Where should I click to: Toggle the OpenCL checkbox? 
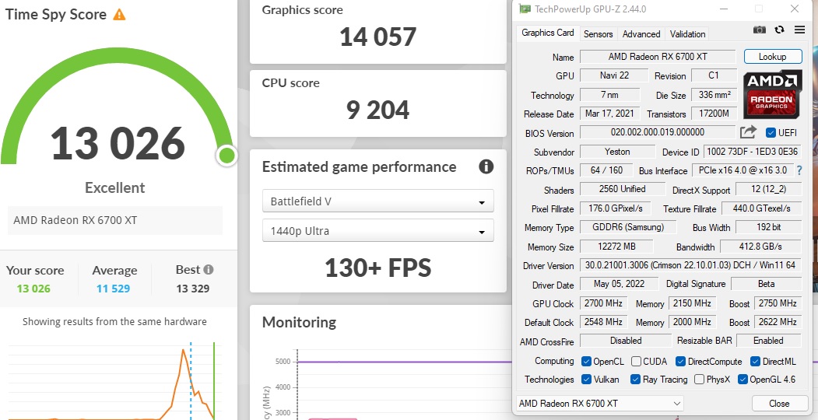[x=586, y=361]
